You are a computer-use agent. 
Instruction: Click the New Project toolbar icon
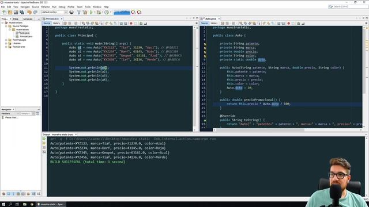10,12
